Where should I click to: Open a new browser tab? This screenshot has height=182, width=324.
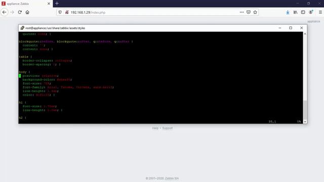click(57, 4)
